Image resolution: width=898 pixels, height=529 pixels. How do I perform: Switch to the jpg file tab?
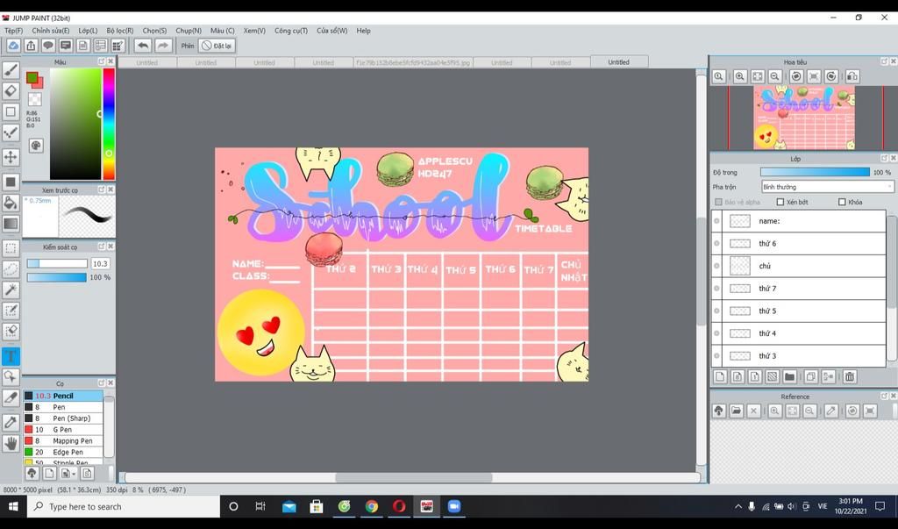point(413,62)
